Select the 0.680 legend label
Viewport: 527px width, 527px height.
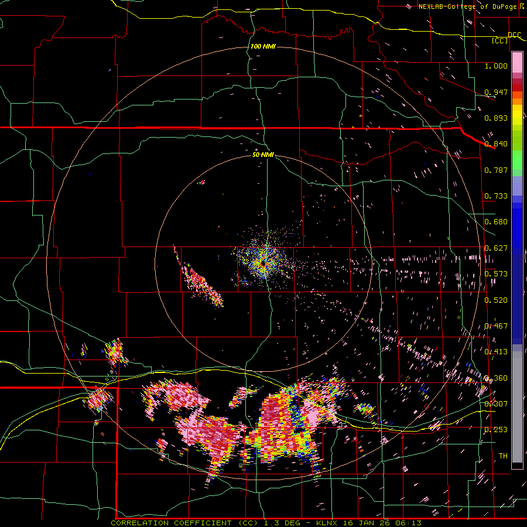496,222
